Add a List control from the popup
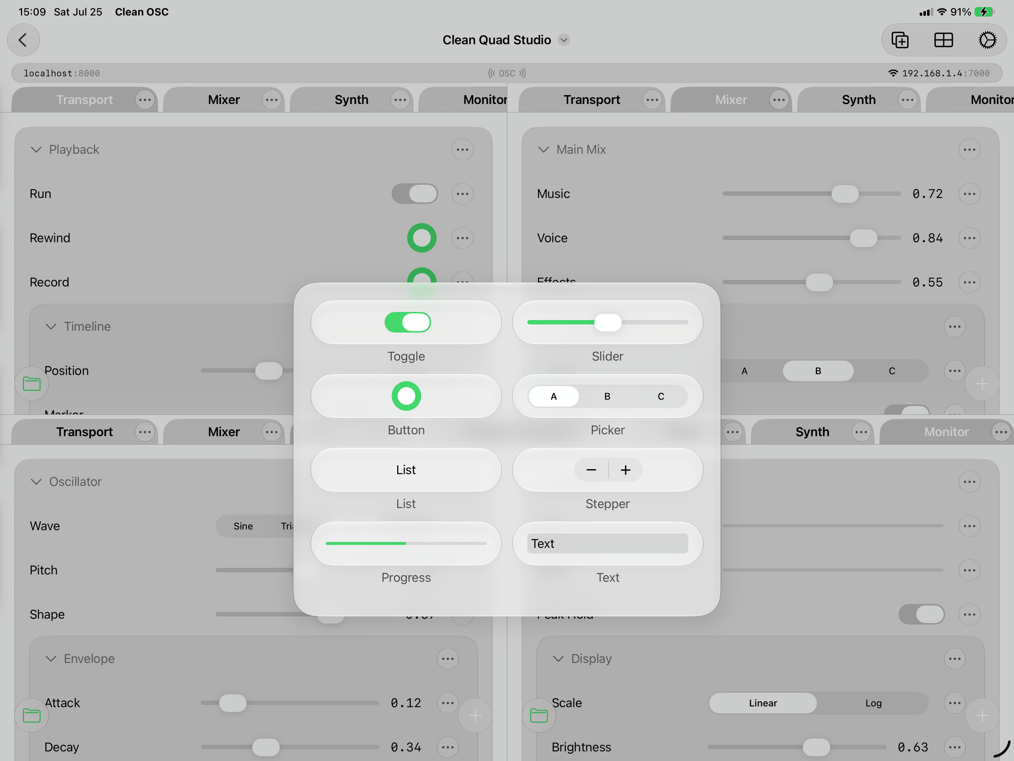The image size is (1014, 761). click(x=406, y=470)
